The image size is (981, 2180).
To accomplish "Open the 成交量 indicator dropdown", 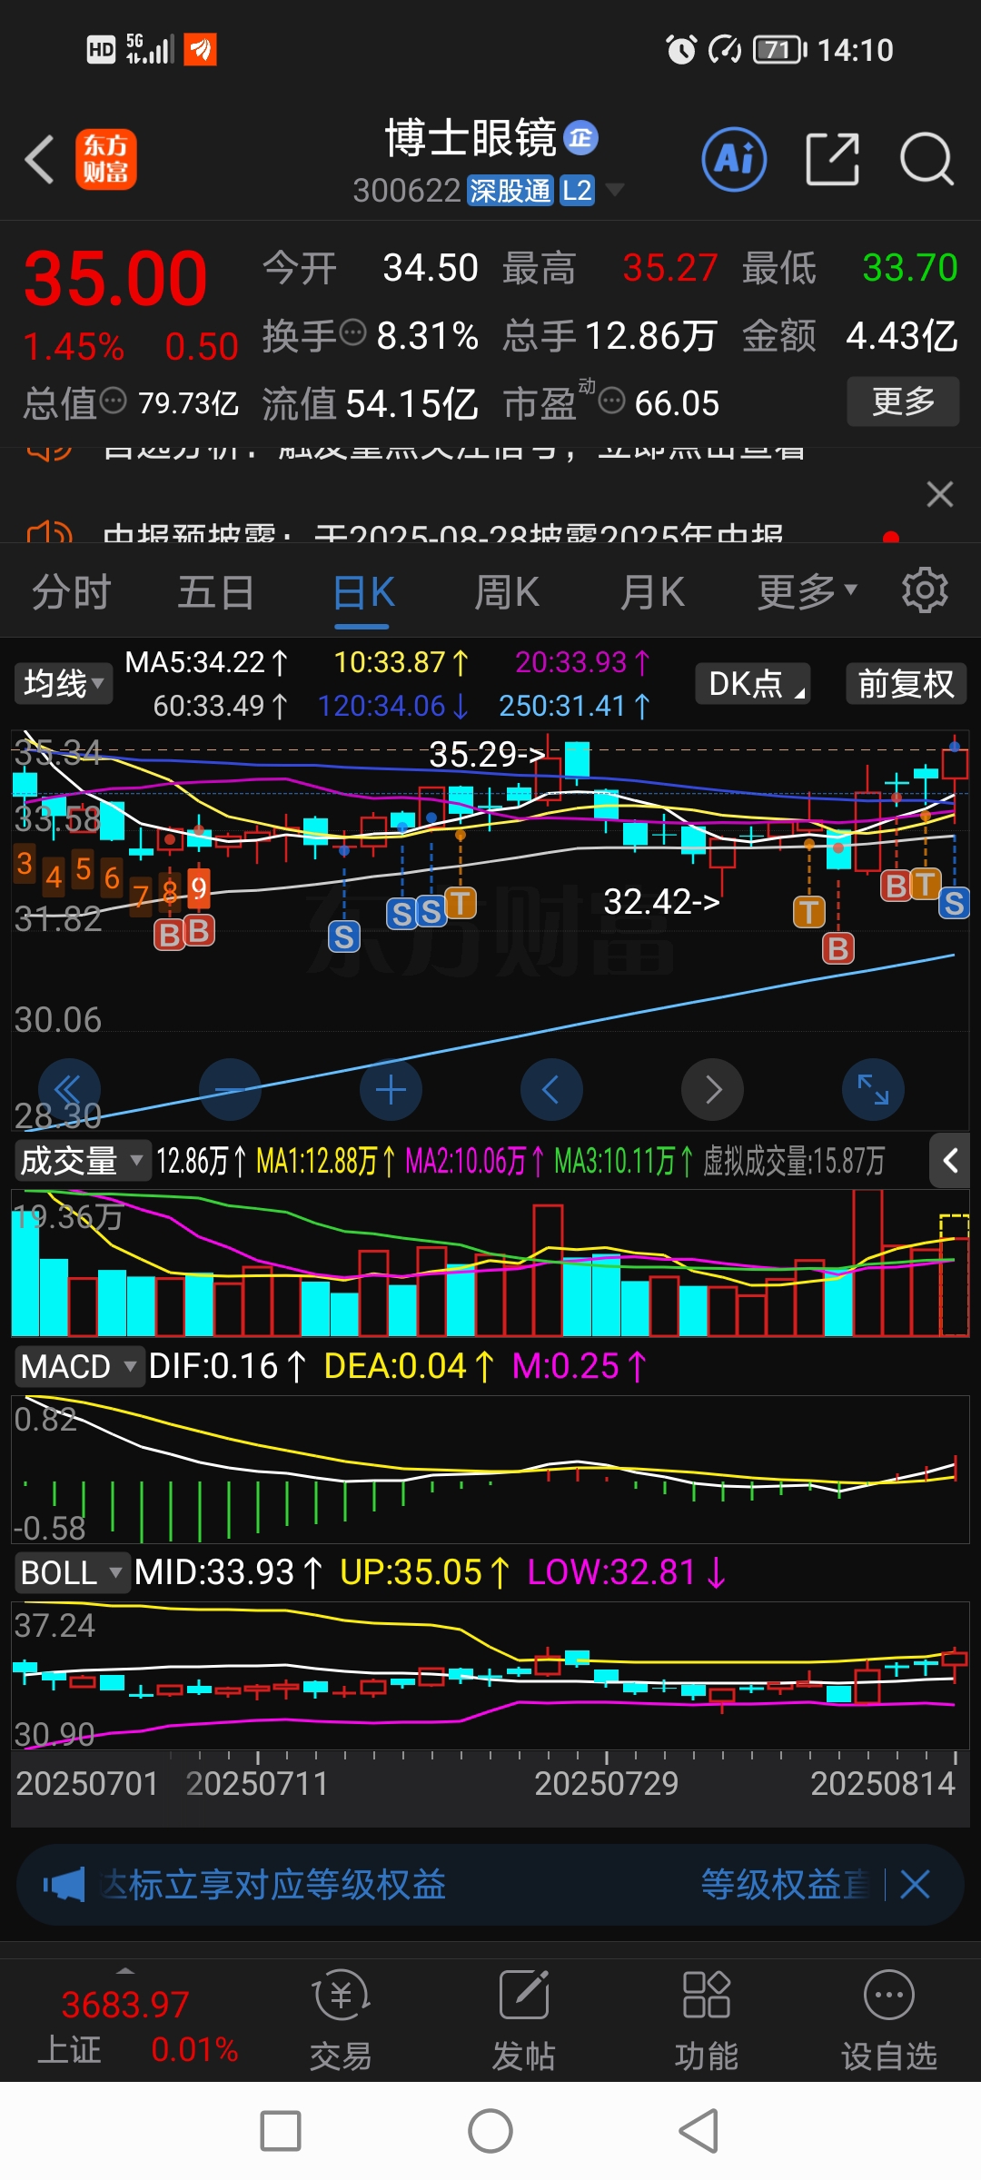I will tap(82, 1160).
